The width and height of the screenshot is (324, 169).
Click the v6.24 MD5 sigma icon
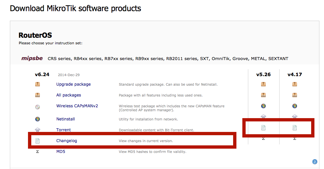click(38, 152)
